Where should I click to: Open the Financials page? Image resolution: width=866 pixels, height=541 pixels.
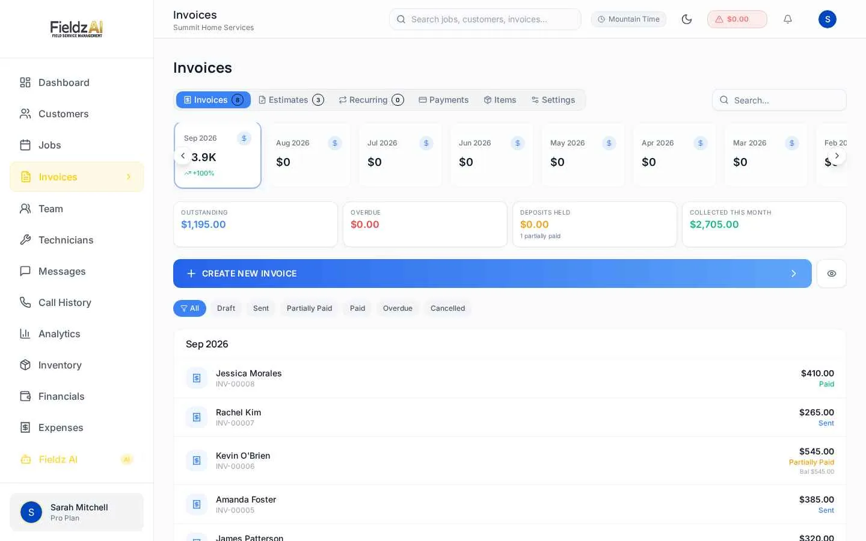76,396
